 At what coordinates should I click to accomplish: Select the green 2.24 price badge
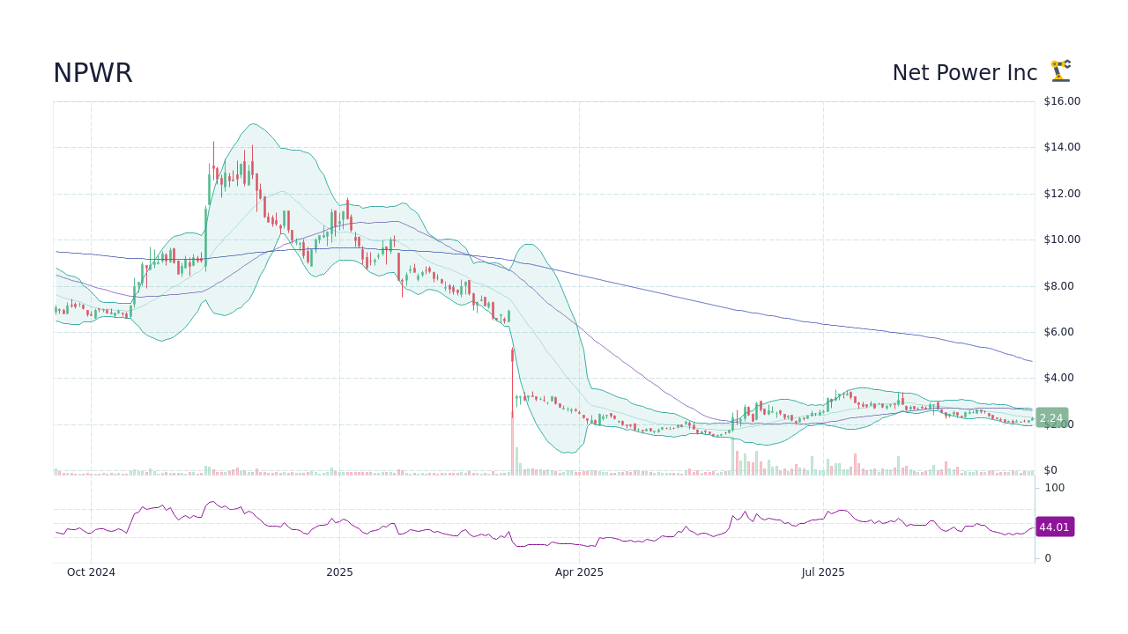pyautogui.click(x=1050, y=417)
